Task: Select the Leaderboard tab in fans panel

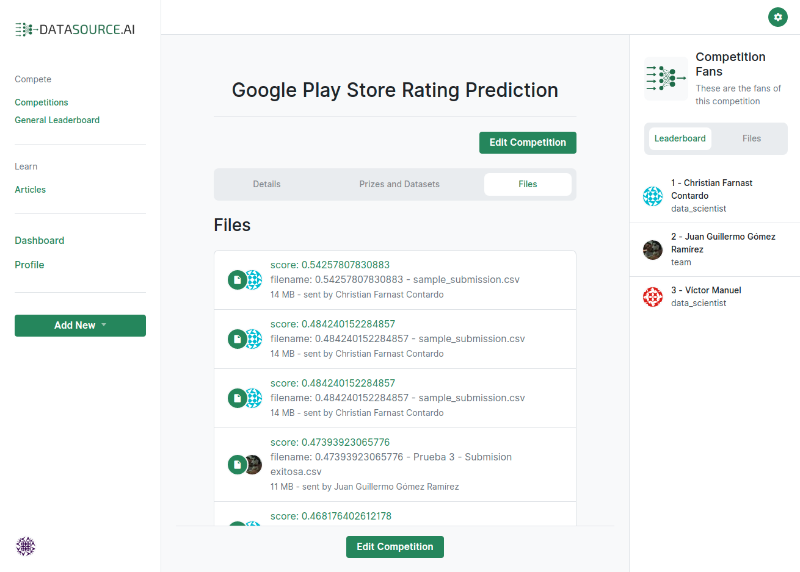Action: coord(680,138)
